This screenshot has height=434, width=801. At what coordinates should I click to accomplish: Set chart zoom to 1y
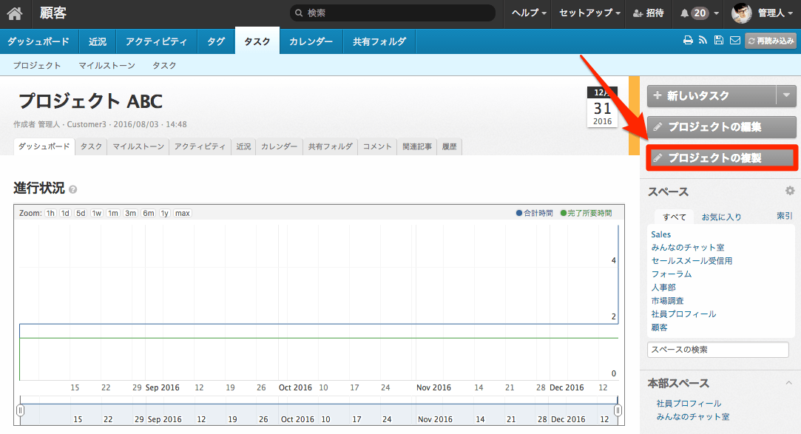(164, 214)
